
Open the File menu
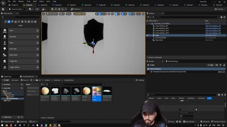pos(9,1)
